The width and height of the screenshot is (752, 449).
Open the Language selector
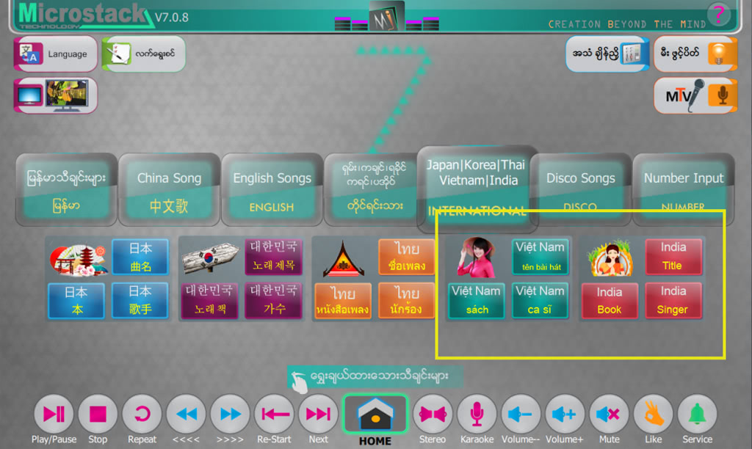[x=56, y=54]
